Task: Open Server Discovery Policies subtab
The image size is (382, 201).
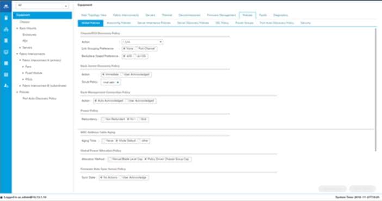Action: click(193, 23)
